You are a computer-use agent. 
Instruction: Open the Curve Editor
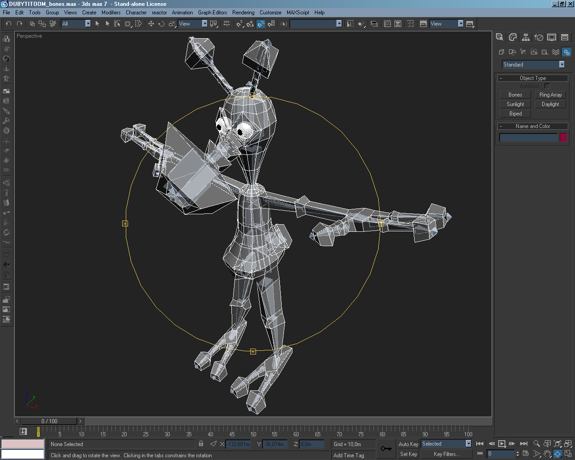click(387, 24)
